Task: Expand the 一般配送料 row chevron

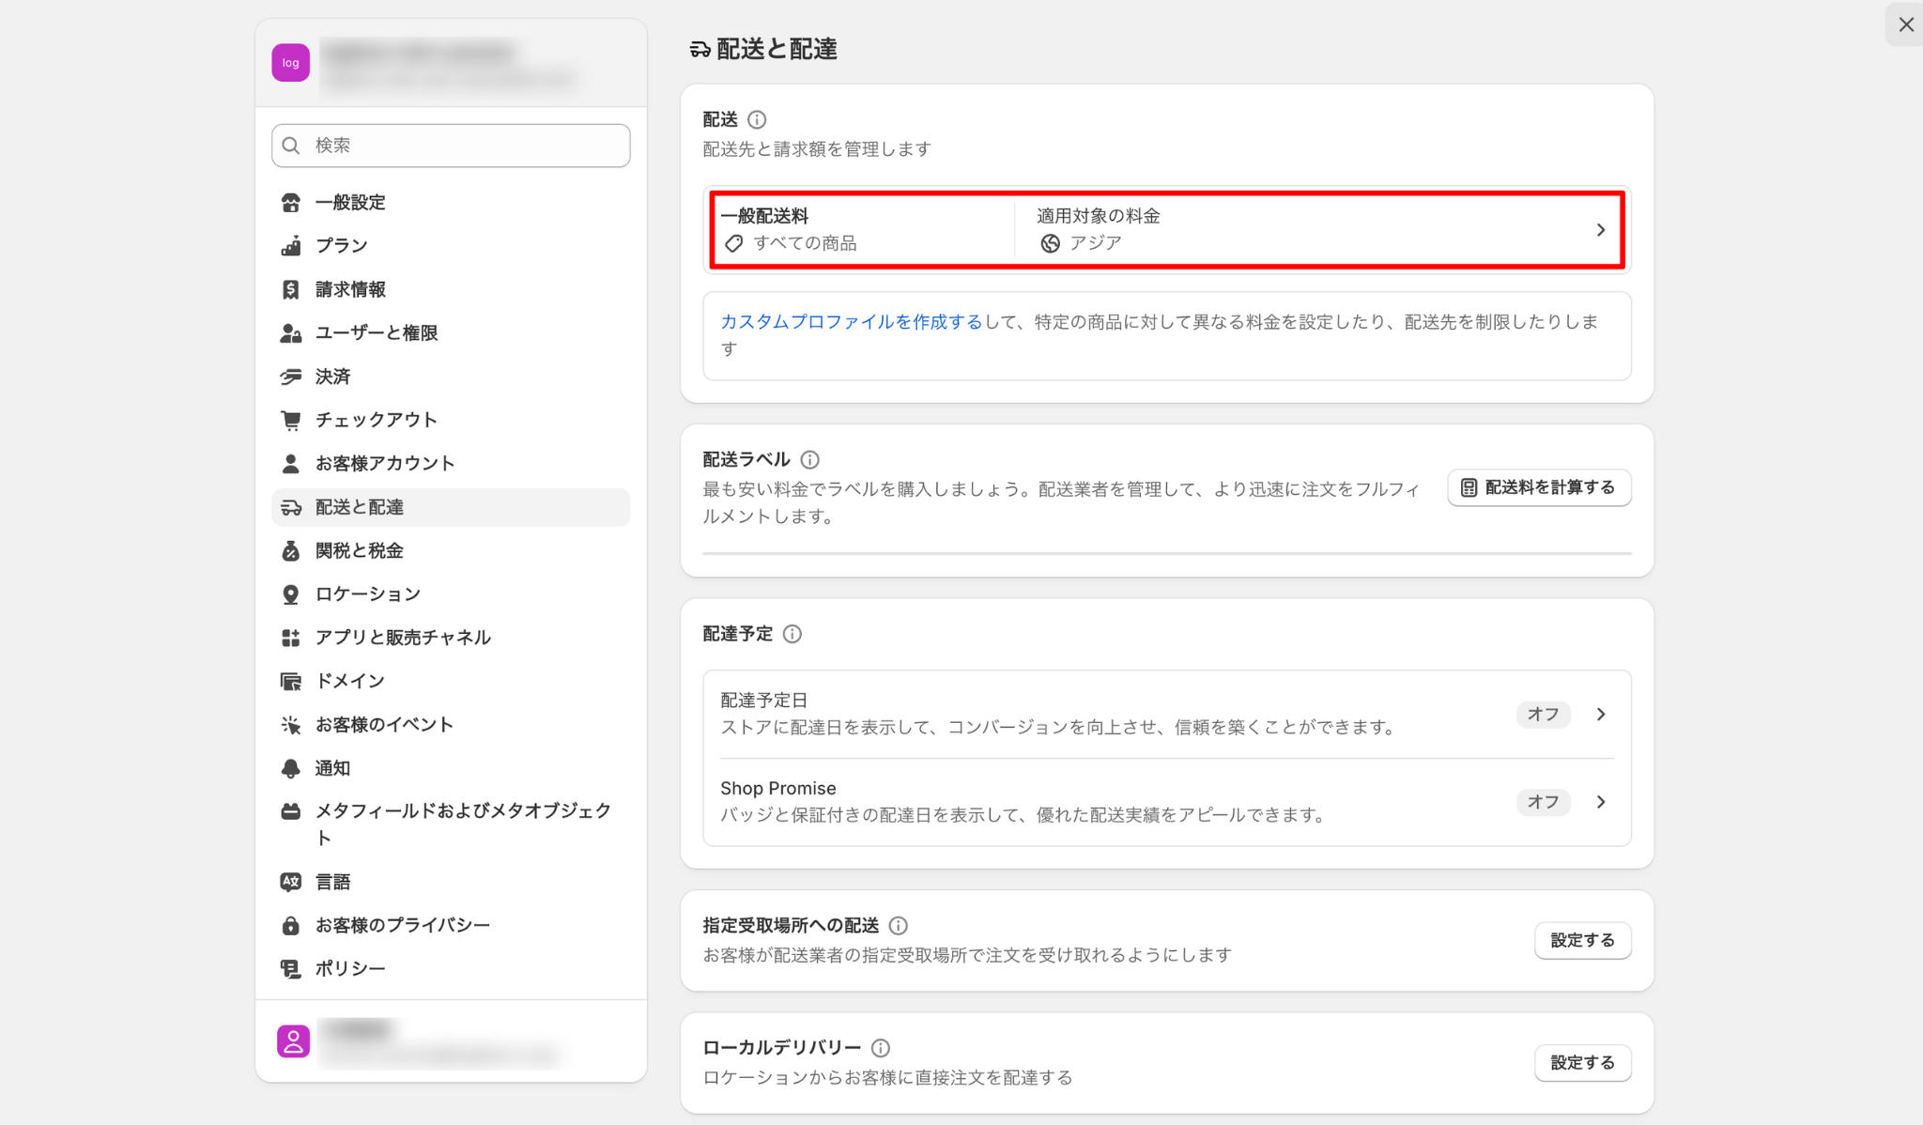Action: (x=1601, y=230)
